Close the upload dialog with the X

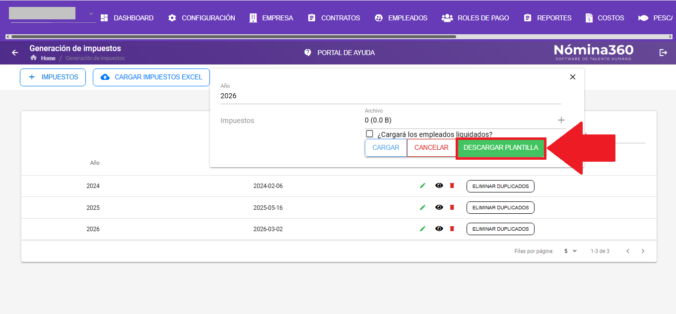[573, 77]
